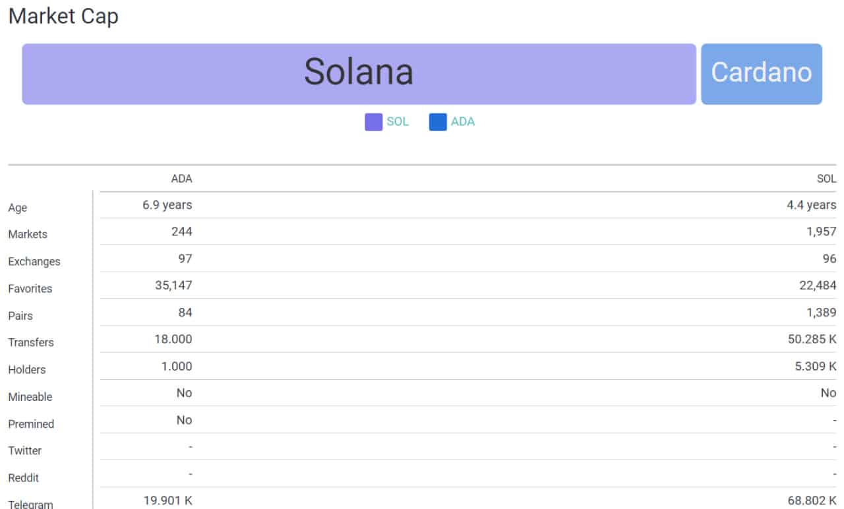Click the Cardano market cap block
Screen dimensions: 844x509
(x=762, y=74)
